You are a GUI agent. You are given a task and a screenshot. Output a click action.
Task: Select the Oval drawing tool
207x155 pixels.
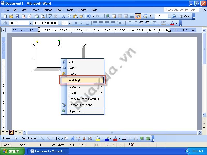click(61, 138)
